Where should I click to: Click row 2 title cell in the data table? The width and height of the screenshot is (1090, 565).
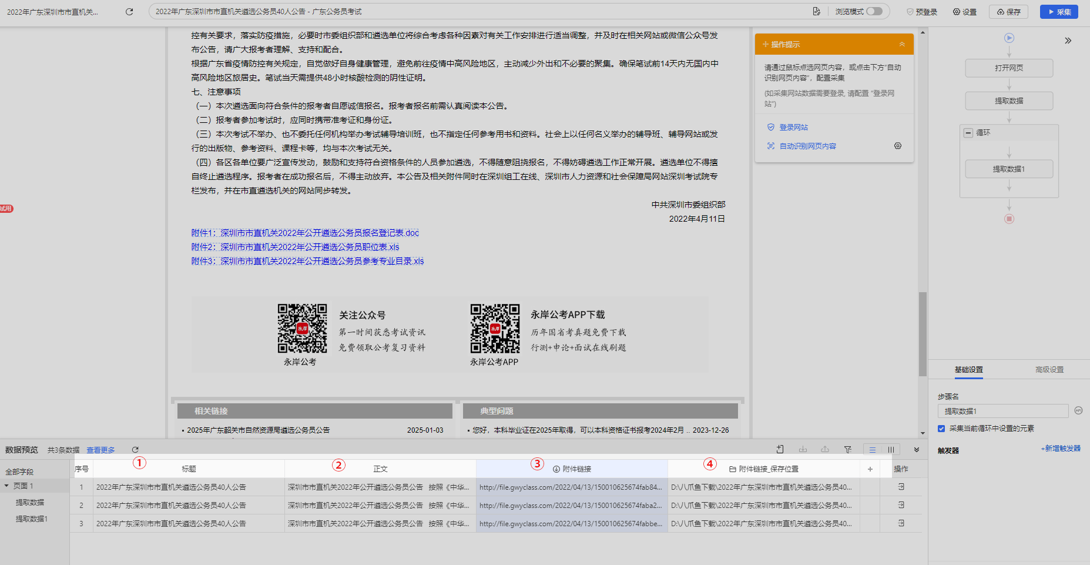coord(189,506)
